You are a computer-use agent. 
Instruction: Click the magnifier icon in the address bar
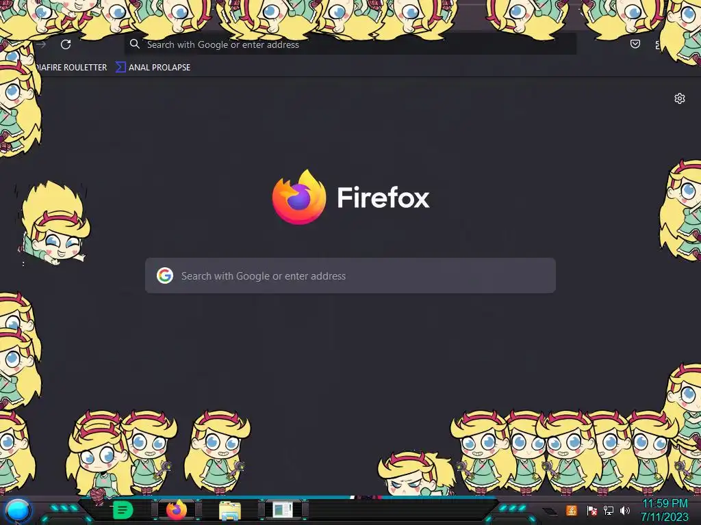[135, 44]
